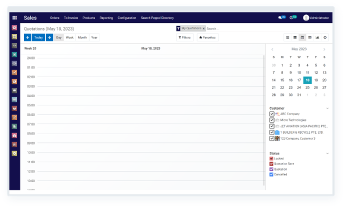345x208 pixels.
Task: Open the Reporting menu
Action: tap(106, 18)
